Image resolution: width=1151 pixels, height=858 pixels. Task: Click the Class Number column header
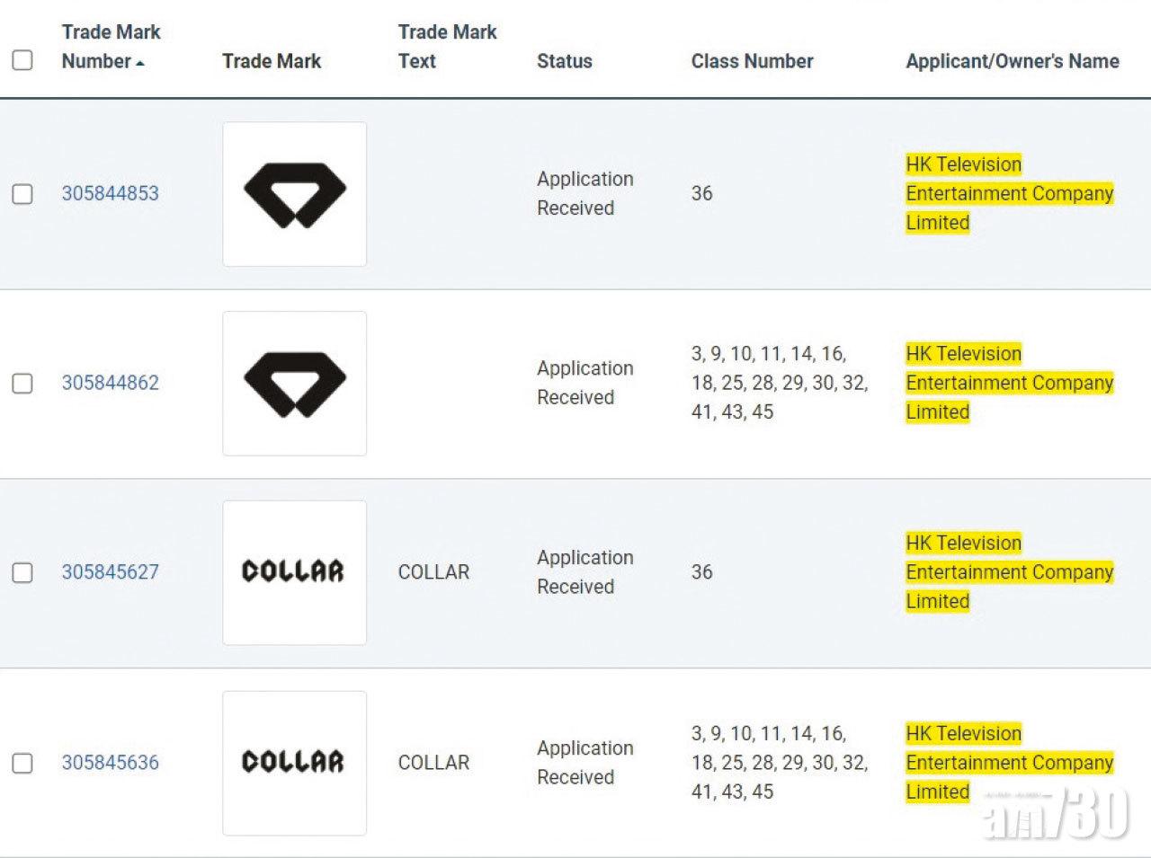(752, 61)
